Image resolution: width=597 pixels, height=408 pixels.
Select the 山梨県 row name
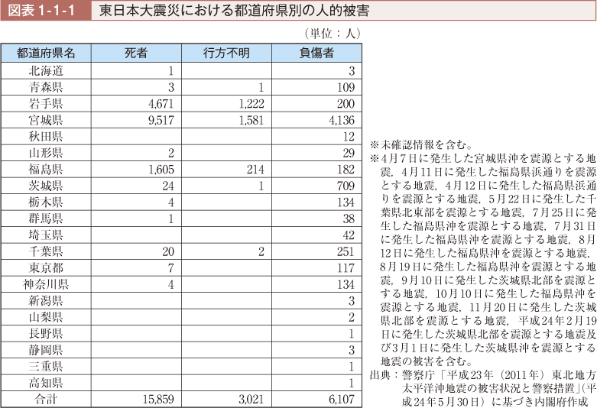46,316
